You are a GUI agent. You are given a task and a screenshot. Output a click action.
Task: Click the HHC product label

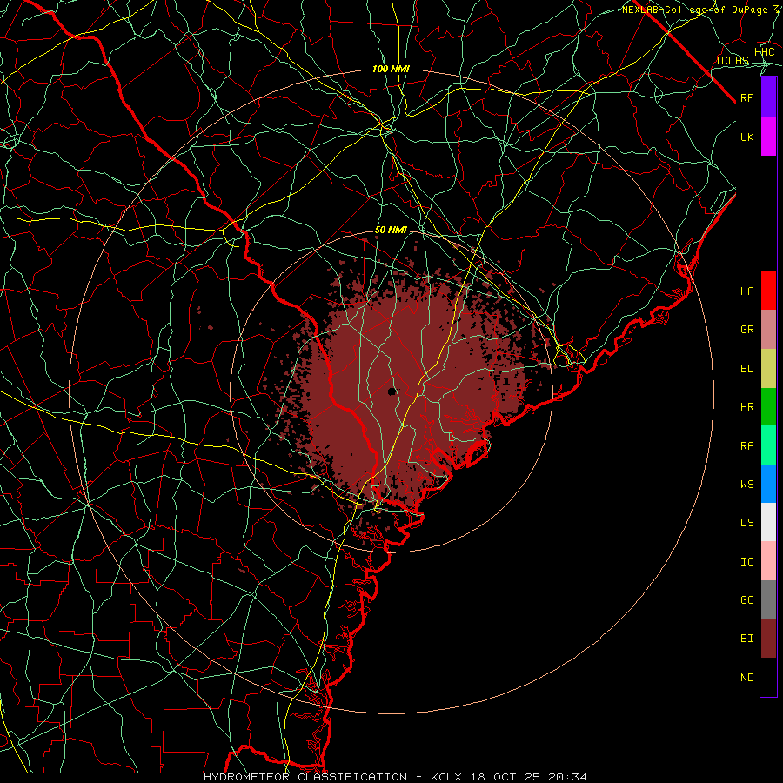coord(764,52)
